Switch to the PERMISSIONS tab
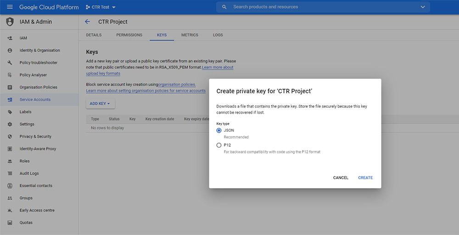This screenshot has width=459, height=235. 129,35
